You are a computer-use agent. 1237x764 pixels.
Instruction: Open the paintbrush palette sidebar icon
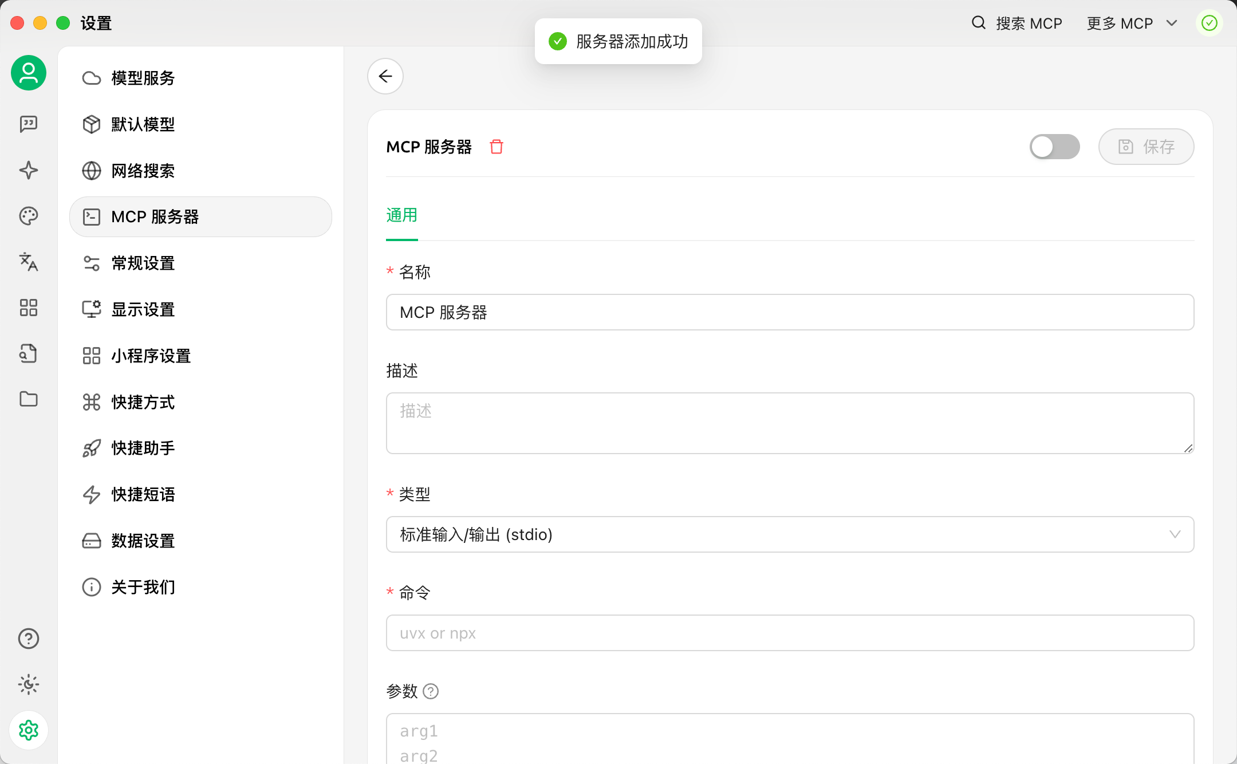pyautogui.click(x=28, y=216)
